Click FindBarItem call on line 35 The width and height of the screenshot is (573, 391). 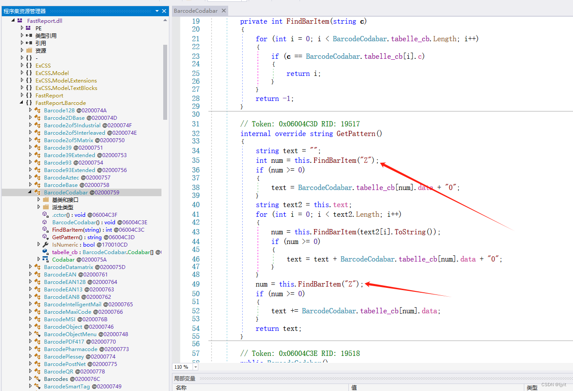point(335,160)
